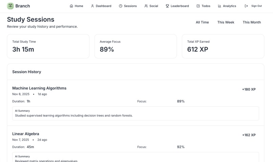Click the matrix operations AI summary text

(x=46, y=161)
